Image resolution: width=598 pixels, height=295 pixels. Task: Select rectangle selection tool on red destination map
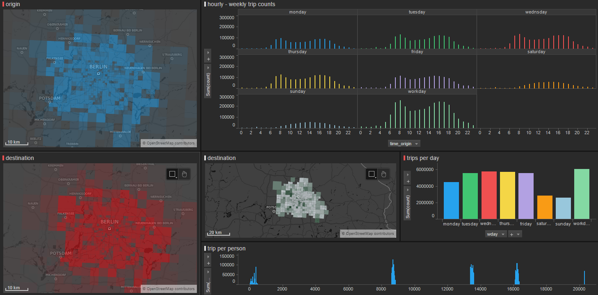pos(172,174)
